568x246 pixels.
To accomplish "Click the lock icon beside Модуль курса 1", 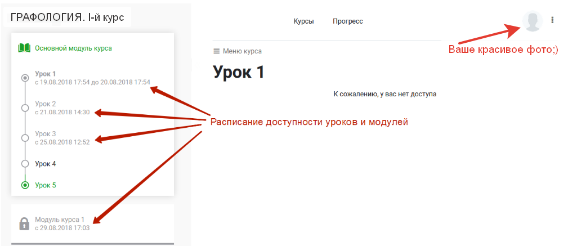I will pyautogui.click(x=24, y=223).
